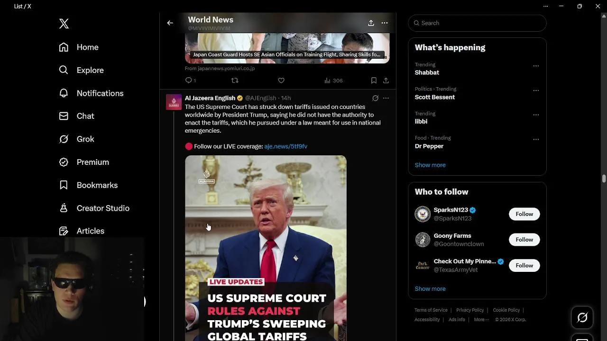The width and height of the screenshot is (607, 341).
Task: Open Grok in the sidebar
Action: [x=76, y=139]
